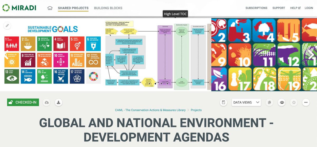Open the more options ellipsis menu
This screenshot has width=317, height=147.
[306, 102]
